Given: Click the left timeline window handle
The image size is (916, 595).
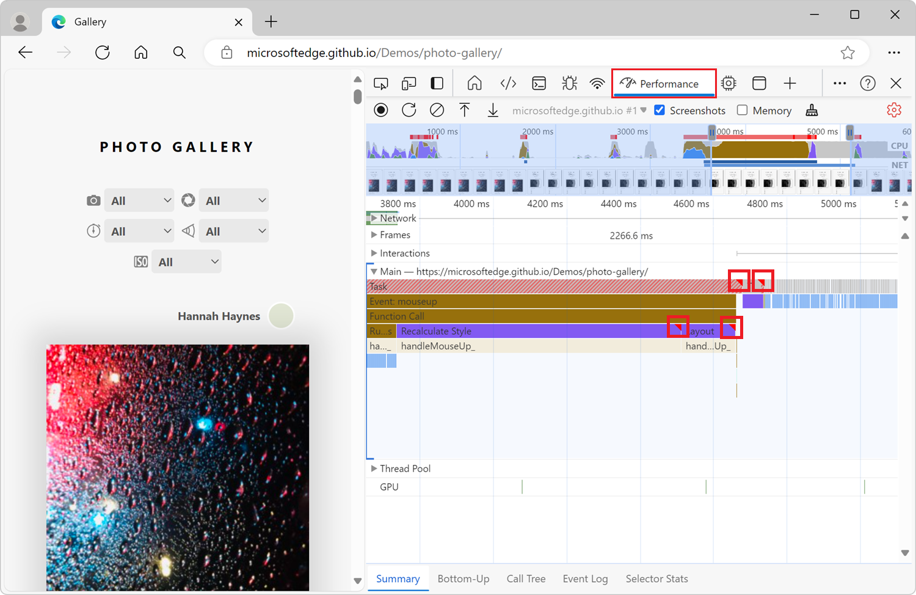Looking at the screenshot, I should coord(711,131).
